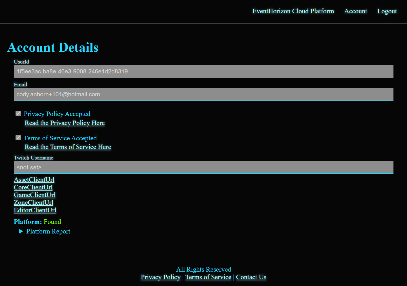The image size is (407, 286).
Task: Select EventHorizon Cloud Platform in the navbar
Action: pyautogui.click(x=293, y=11)
